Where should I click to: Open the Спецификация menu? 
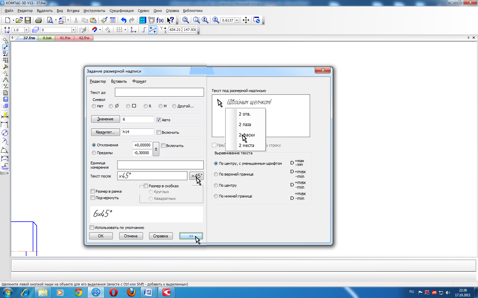click(x=121, y=11)
